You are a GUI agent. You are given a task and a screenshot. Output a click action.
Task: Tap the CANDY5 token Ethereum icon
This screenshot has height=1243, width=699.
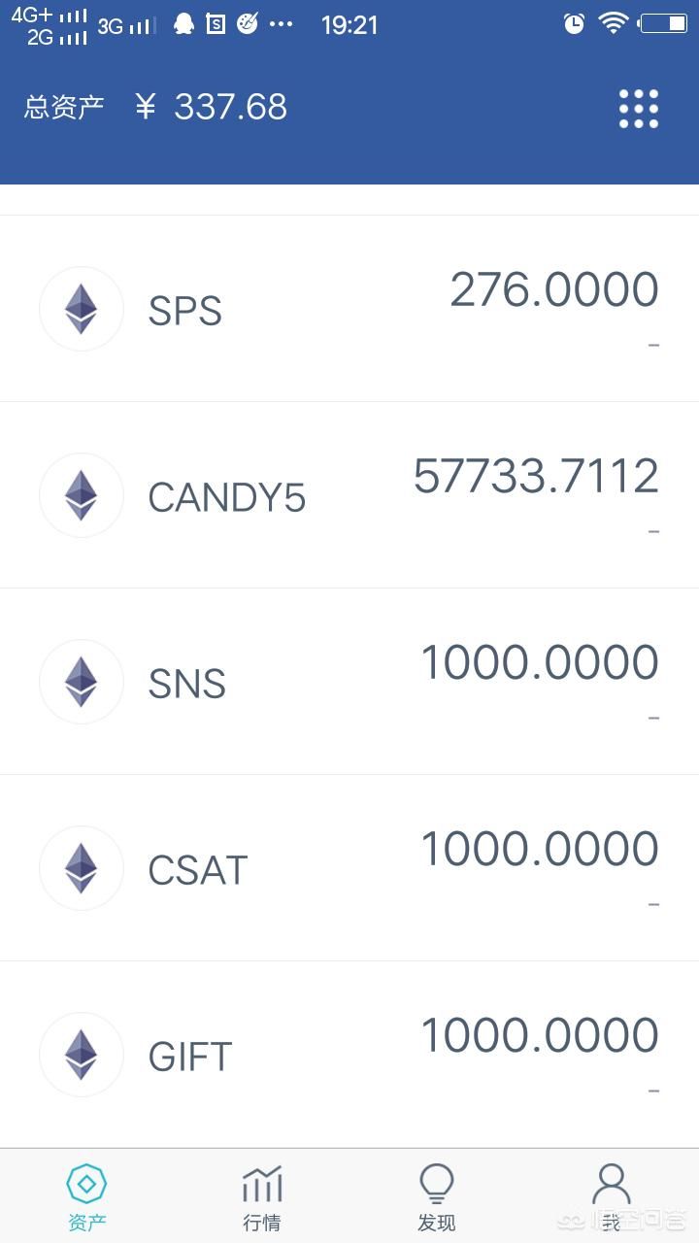pos(82,495)
